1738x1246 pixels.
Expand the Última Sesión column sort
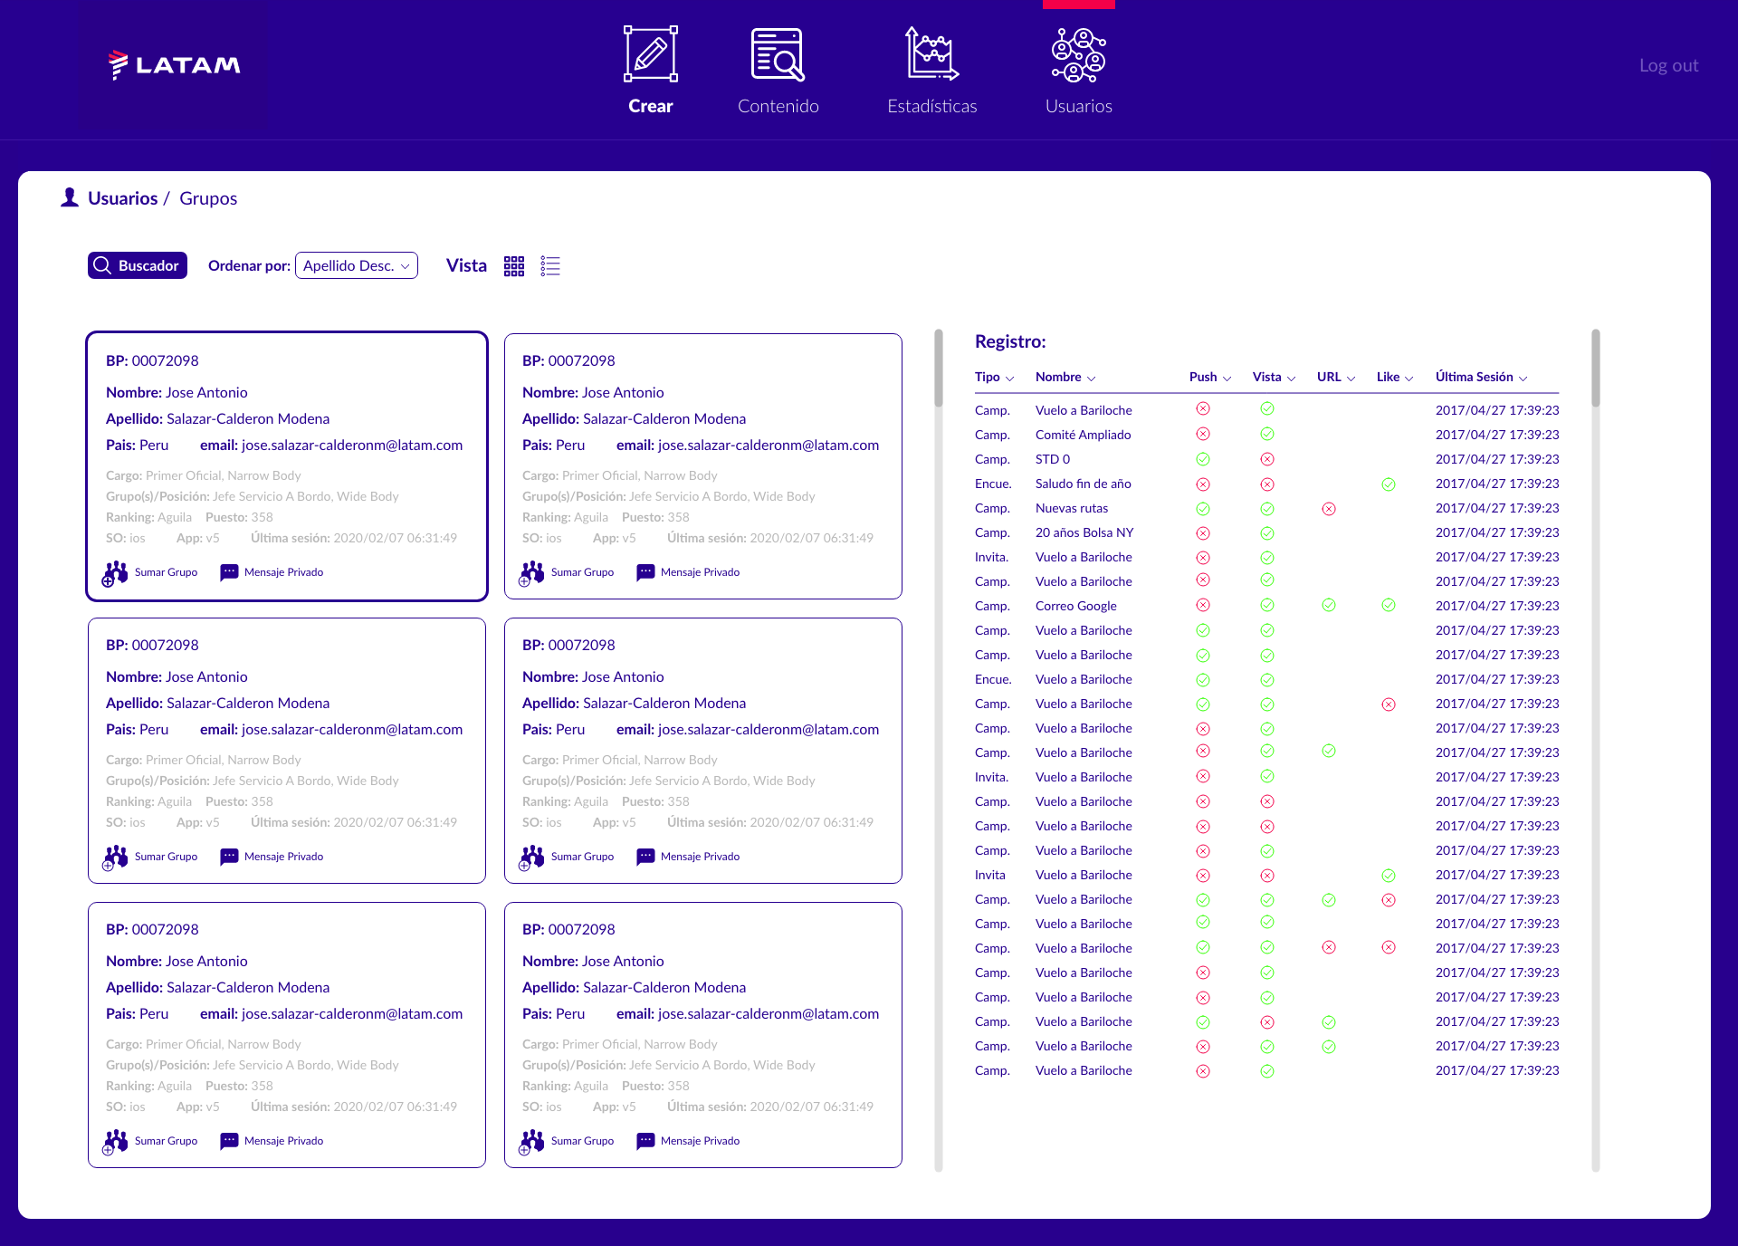tap(1523, 379)
